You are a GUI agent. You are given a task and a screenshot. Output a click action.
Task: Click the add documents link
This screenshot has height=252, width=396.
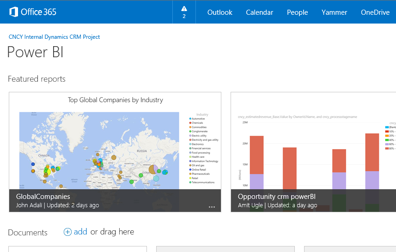click(x=80, y=232)
